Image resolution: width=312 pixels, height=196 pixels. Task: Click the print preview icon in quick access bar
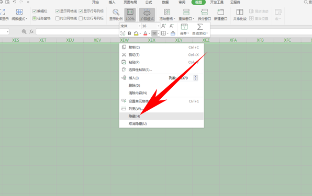pos(7,2)
